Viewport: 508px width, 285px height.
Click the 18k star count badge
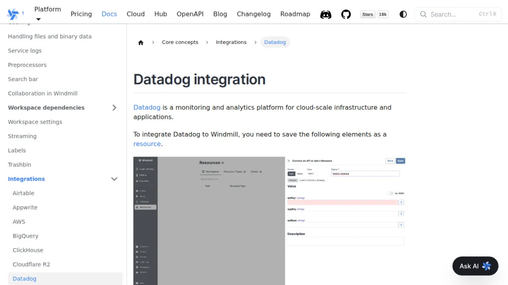point(383,14)
